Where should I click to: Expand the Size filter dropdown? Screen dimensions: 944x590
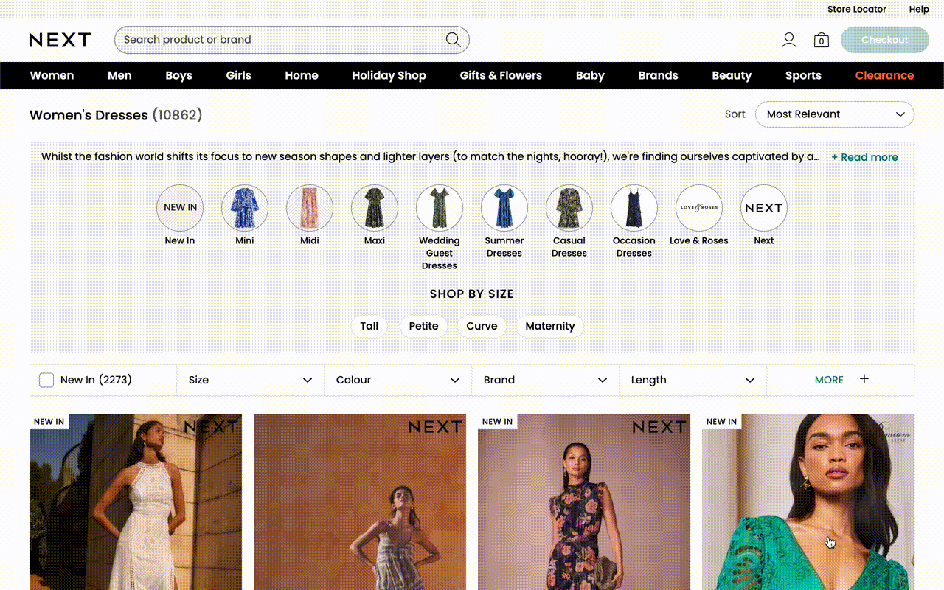point(250,381)
